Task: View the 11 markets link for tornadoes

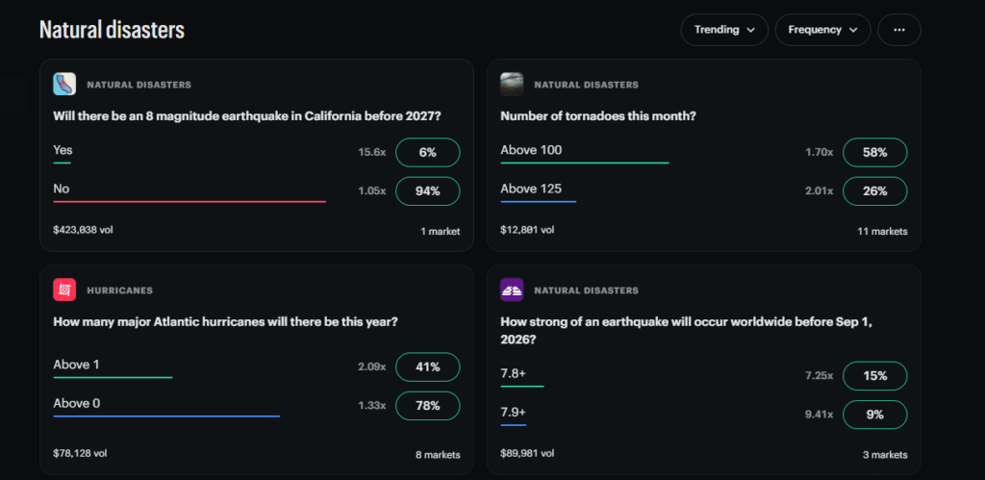Action: tap(883, 231)
